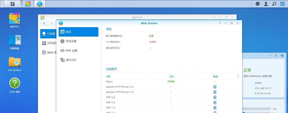Open the DSM 说明 help desktop icon
The image size is (288, 113).
(14, 86)
